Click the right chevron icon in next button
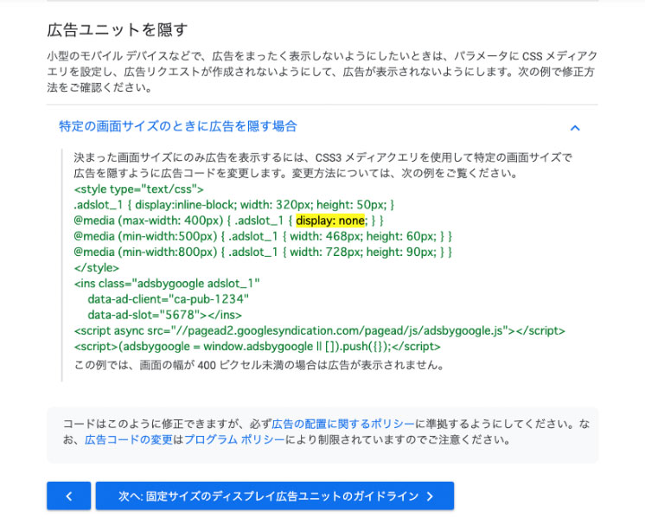 click(x=430, y=496)
